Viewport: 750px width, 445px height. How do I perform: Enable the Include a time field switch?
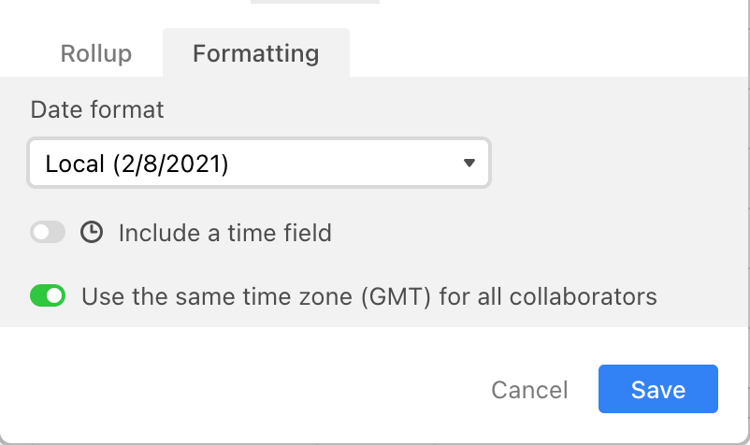tap(48, 232)
